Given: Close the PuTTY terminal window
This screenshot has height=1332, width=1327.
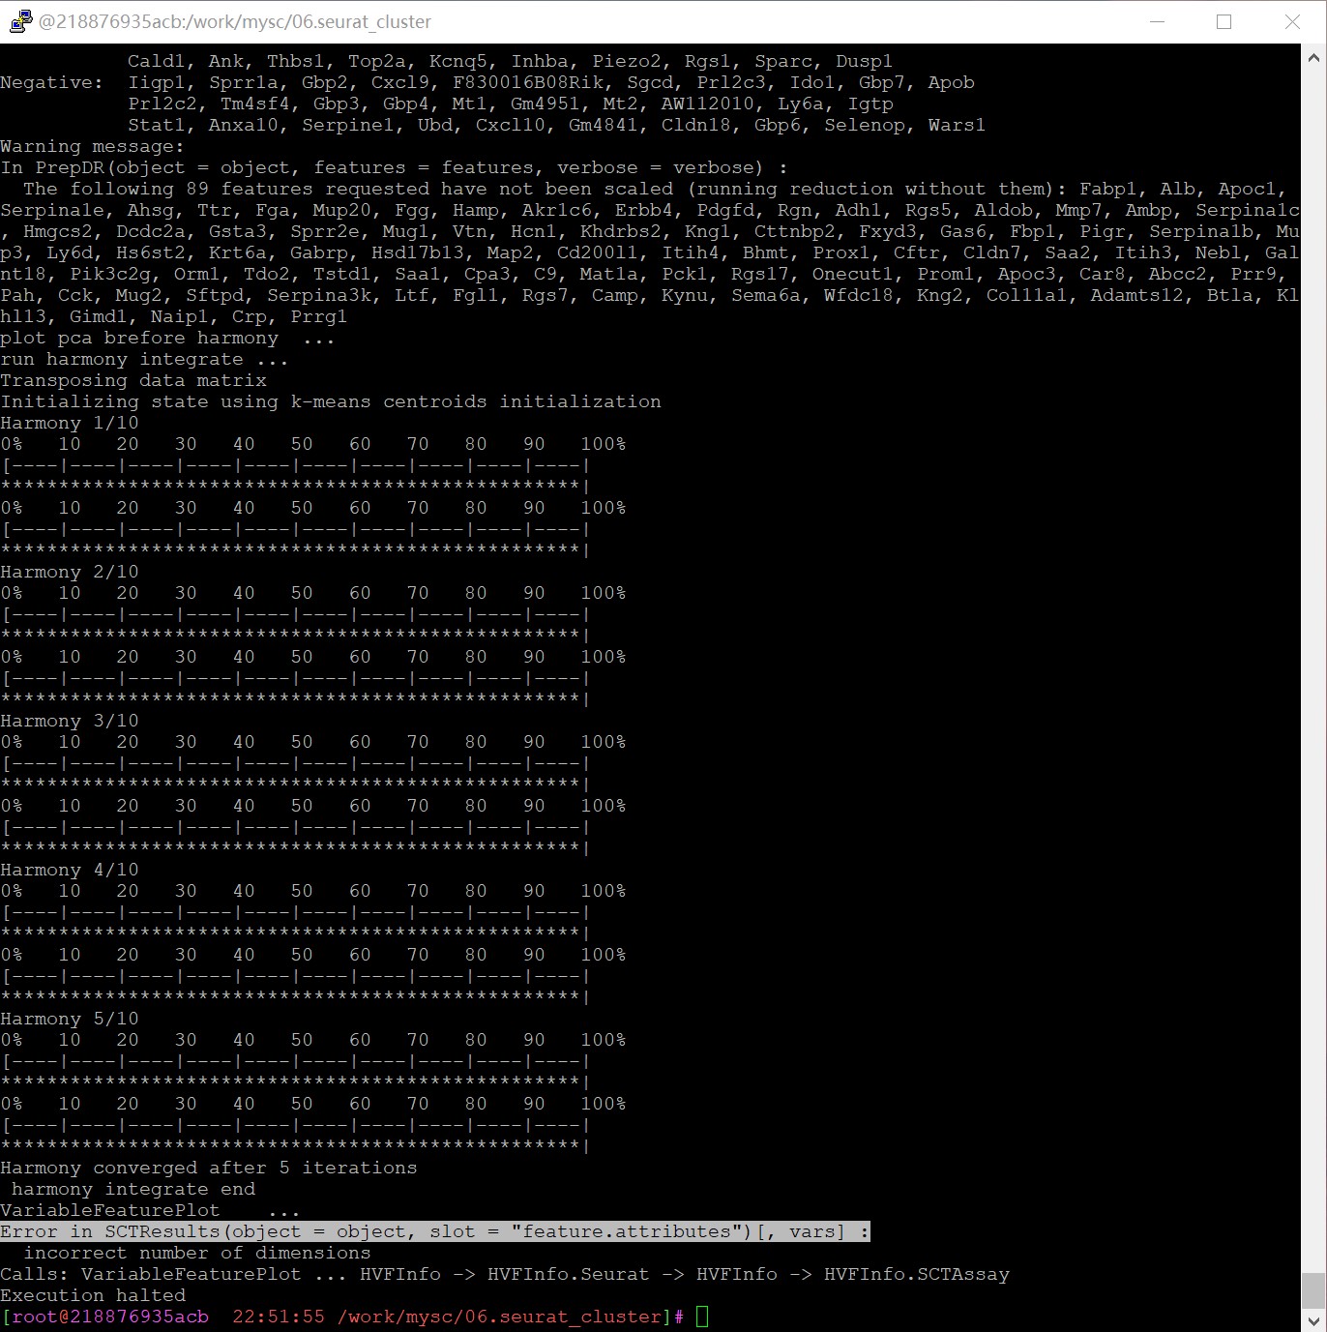Looking at the screenshot, I should click(1292, 21).
